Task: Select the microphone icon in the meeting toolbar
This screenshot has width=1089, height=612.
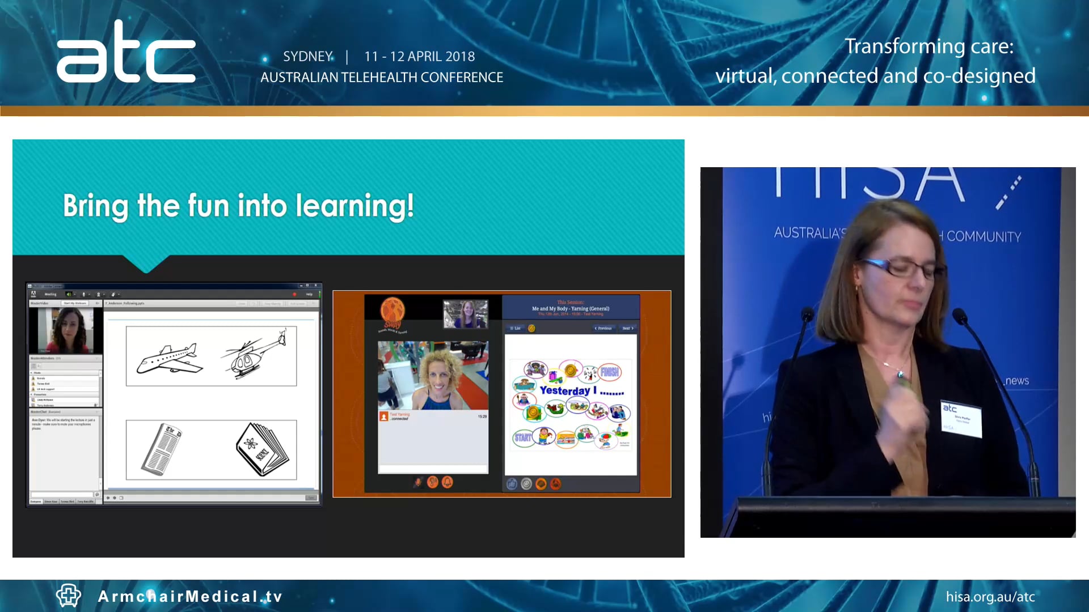Action: [84, 294]
